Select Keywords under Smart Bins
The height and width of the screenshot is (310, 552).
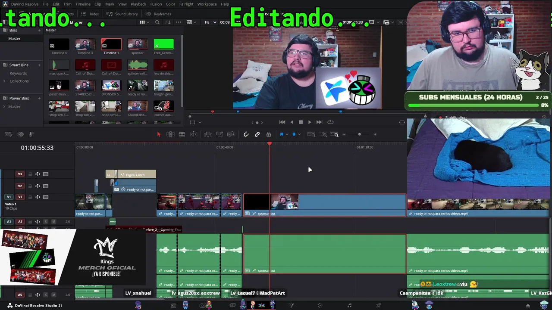(18, 74)
